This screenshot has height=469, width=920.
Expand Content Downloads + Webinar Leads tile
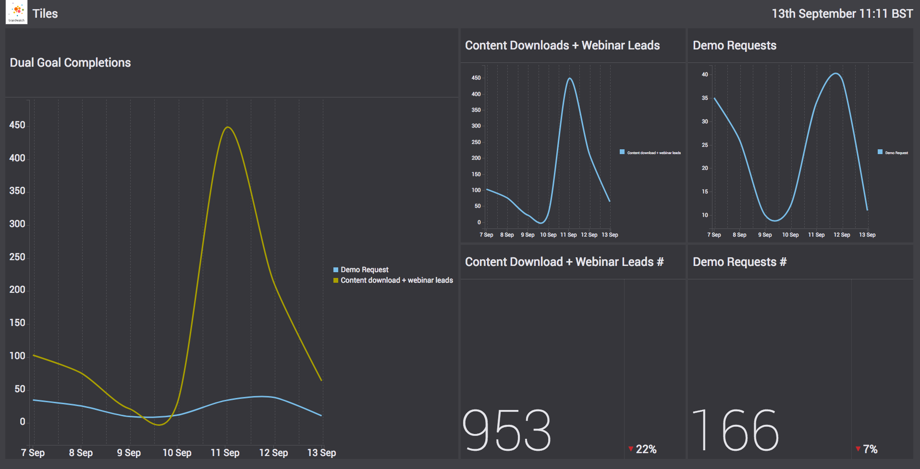pos(562,45)
